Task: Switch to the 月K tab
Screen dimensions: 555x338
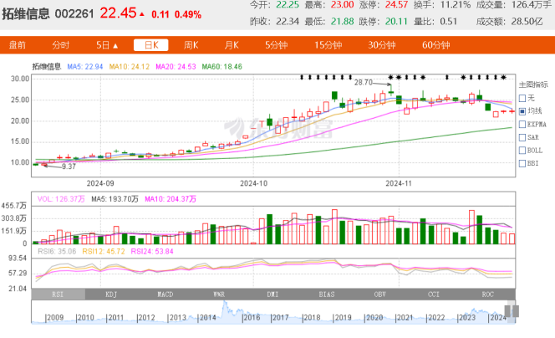Action: pyautogui.click(x=232, y=45)
